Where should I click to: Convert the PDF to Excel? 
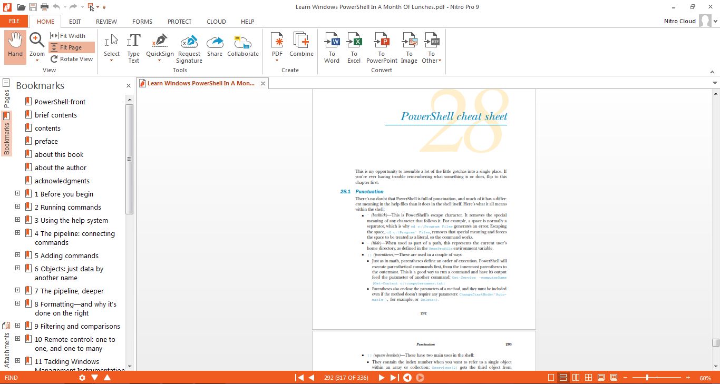pos(354,48)
